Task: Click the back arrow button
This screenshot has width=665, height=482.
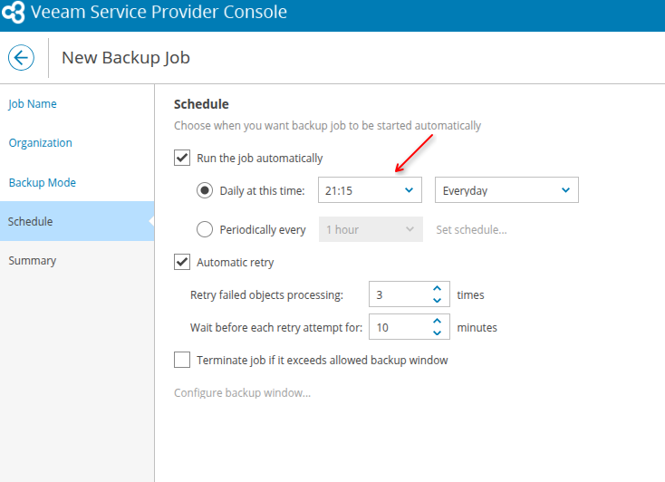Action: click(21, 58)
